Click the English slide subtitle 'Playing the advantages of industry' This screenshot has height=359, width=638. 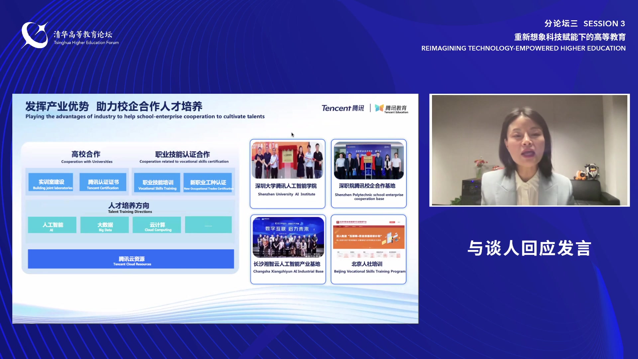click(x=145, y=117)
